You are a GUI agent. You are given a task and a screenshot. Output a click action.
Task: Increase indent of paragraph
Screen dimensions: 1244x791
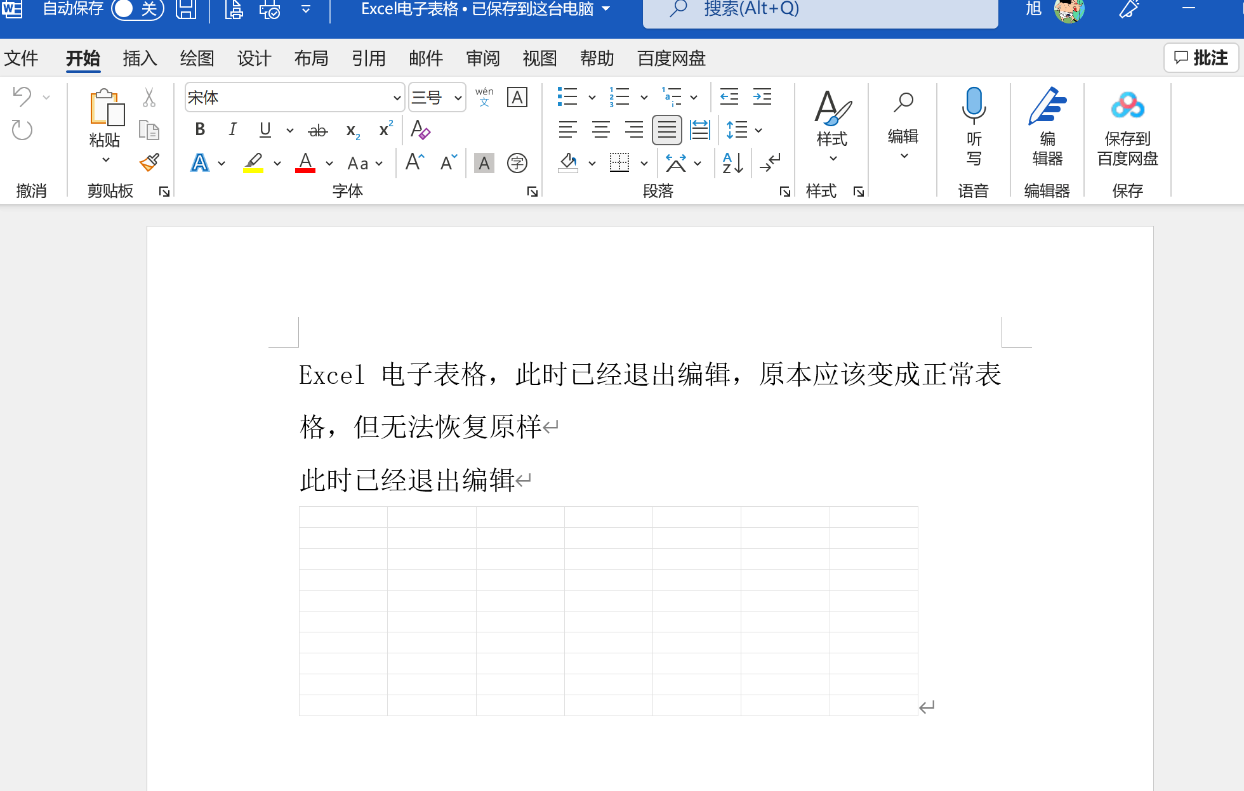coord(762,97)
